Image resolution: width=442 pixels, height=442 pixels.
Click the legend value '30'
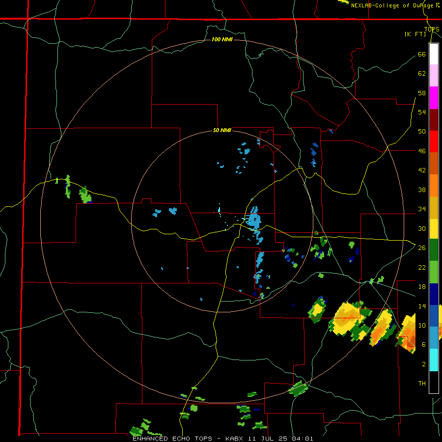tap(422, 228)
